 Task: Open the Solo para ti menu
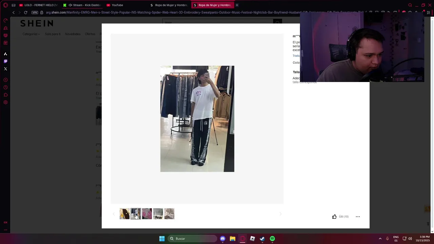pyautogui.click(x=53, y=34)
